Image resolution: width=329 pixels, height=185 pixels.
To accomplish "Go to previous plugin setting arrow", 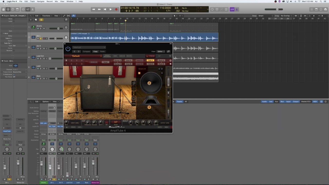I will [x=75, y=51].
